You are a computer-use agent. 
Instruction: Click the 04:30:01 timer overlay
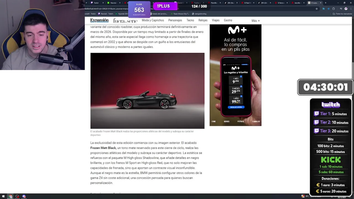pos(325,87)
